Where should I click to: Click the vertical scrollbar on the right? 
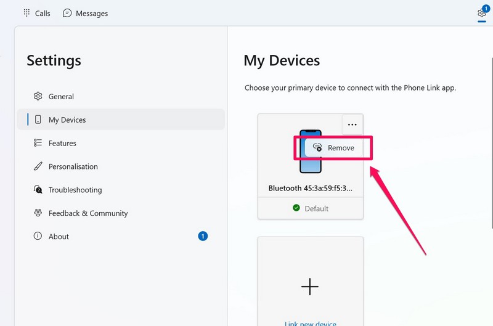coord(491,123)
